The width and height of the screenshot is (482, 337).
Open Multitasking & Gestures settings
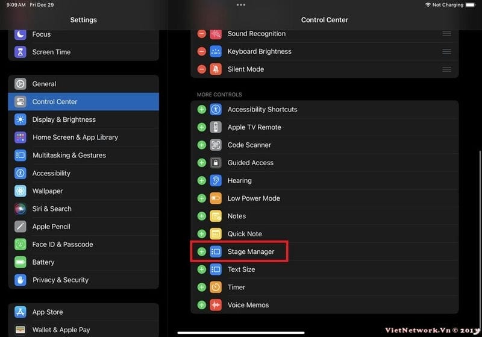69,155
